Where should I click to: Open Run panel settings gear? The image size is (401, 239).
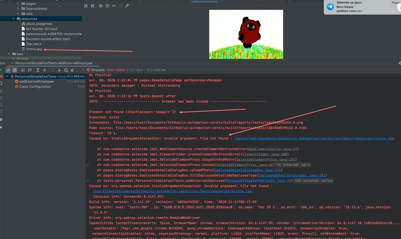(399, 63)
